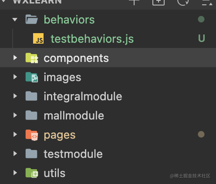Expand the images folder arrow
The height and width of the screenshot is (184, 216).
15,77
